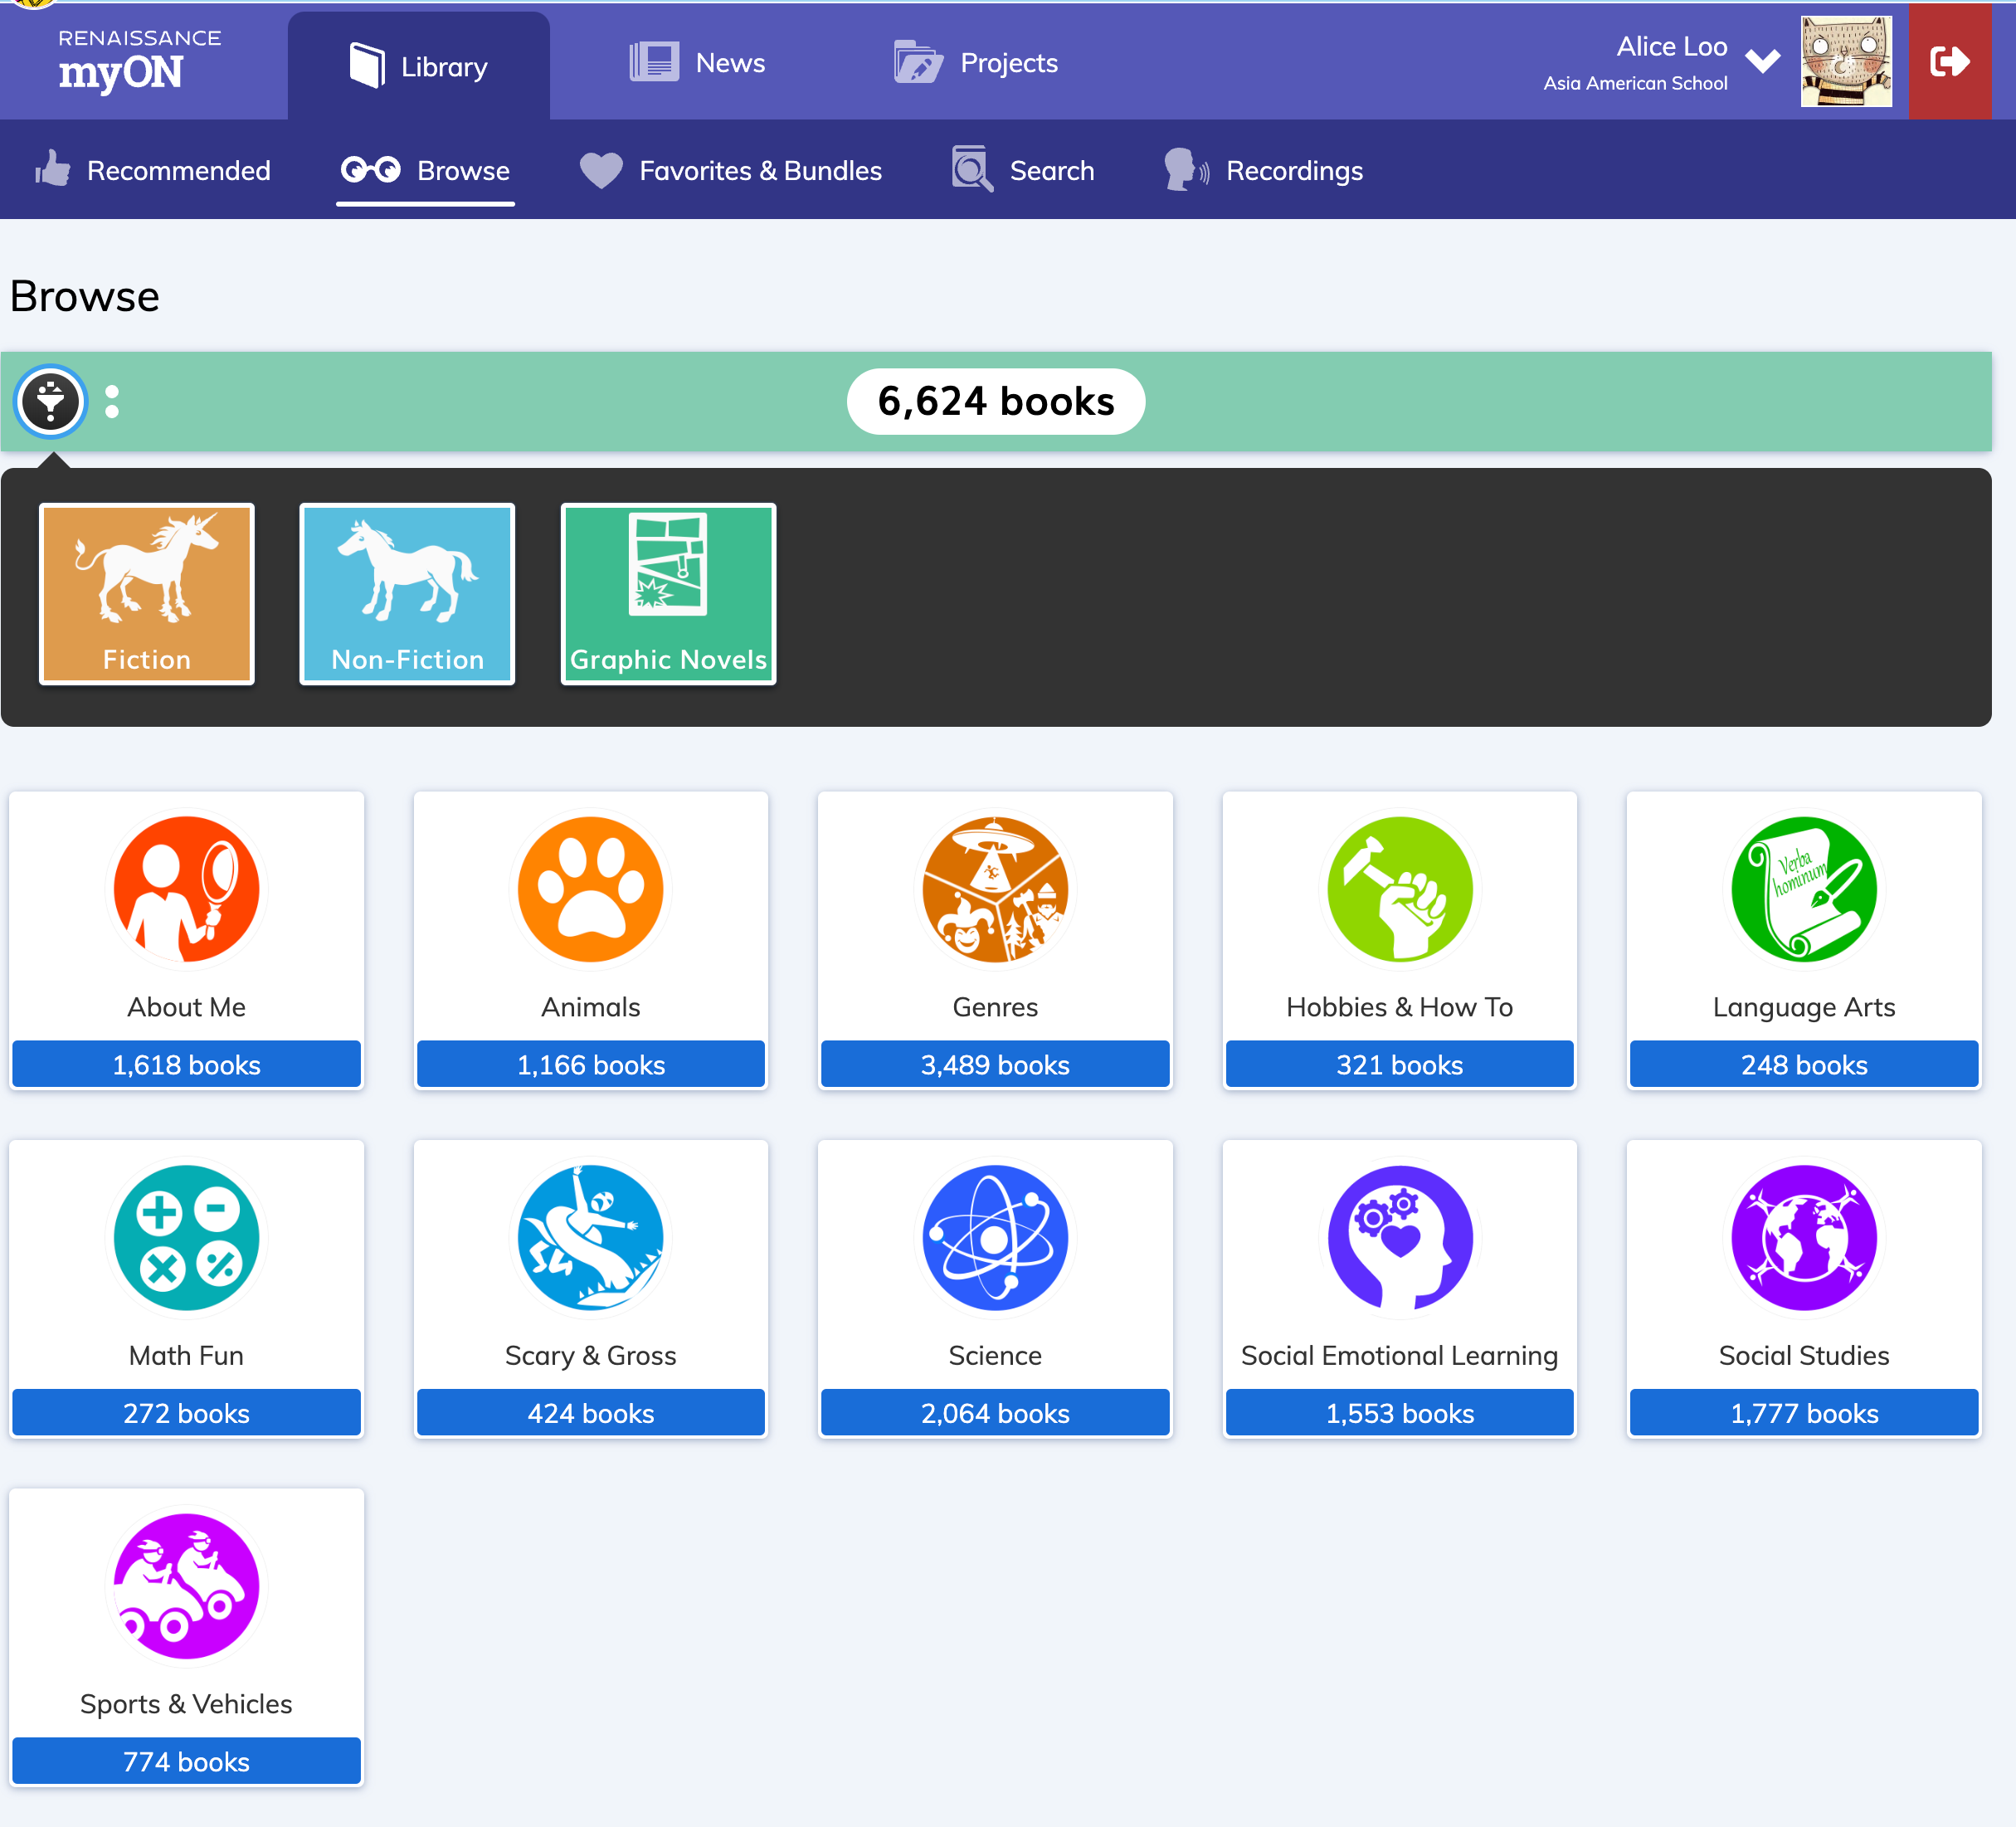Select the Animals paw print icon
The width and height of the screenshot is (2016, 1827).
click(x=590, y=888)
